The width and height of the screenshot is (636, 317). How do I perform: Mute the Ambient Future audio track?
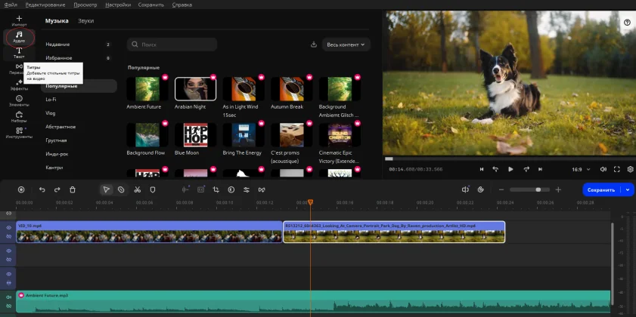point(9,297)
